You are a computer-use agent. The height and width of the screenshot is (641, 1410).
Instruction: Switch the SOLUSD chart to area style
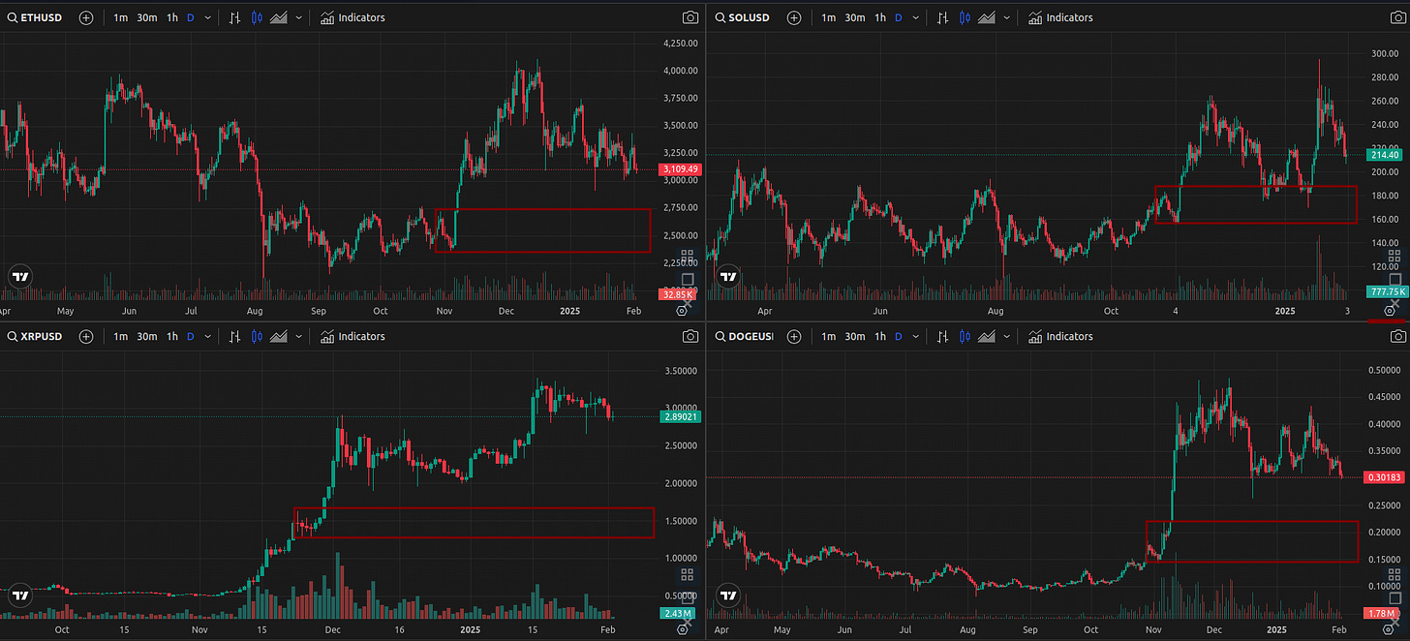pyautogui.click(x=987, y=17)
